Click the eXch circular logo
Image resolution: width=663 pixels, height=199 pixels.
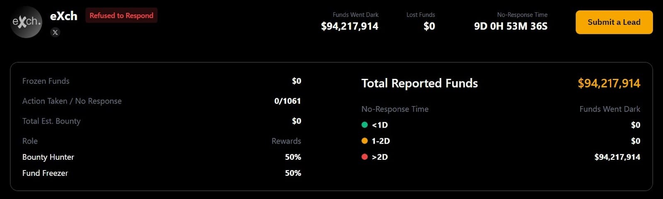pos(26,22)
